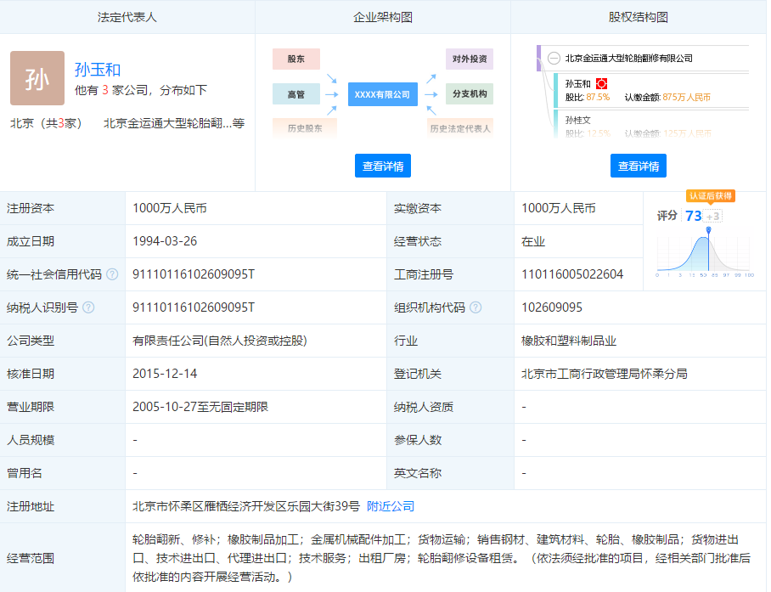771x592 pixels.
Task: Open the 法定代表人 header tab
Action: (x=127, y=17)
